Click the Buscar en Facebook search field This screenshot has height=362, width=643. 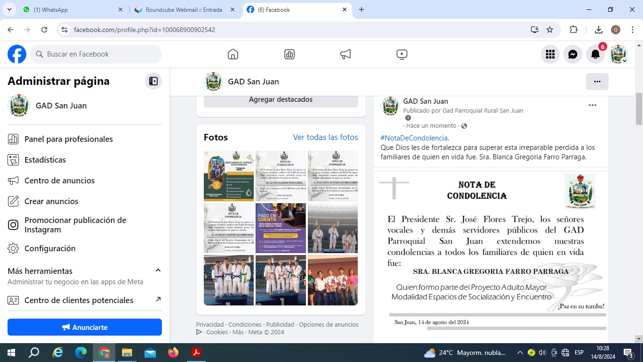96,54
